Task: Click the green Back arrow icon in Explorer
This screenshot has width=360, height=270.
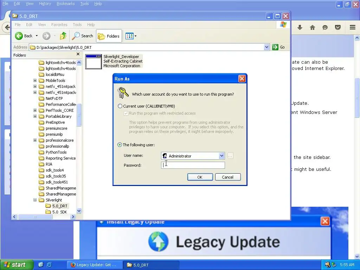Action: (19, 36)
